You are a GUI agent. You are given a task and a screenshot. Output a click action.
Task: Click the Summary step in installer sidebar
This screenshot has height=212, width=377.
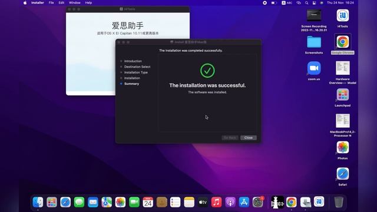tap(131, 84)
